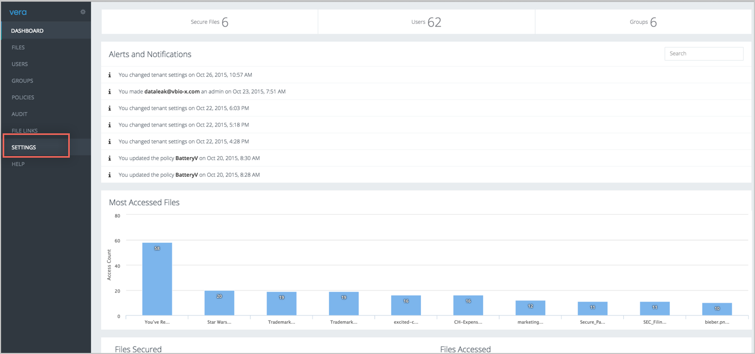The image size is (755, 354).
Task: Click the tallest bar showing 58 accesses
Action: click(157, 279)
